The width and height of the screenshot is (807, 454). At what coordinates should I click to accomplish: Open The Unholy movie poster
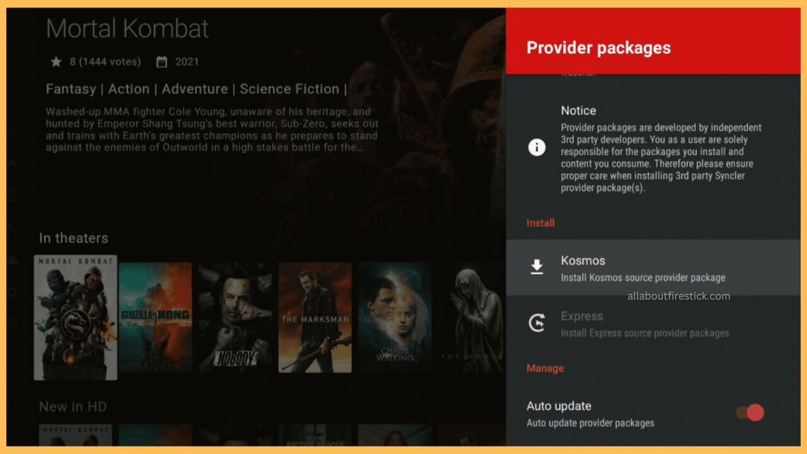[472, 317]
